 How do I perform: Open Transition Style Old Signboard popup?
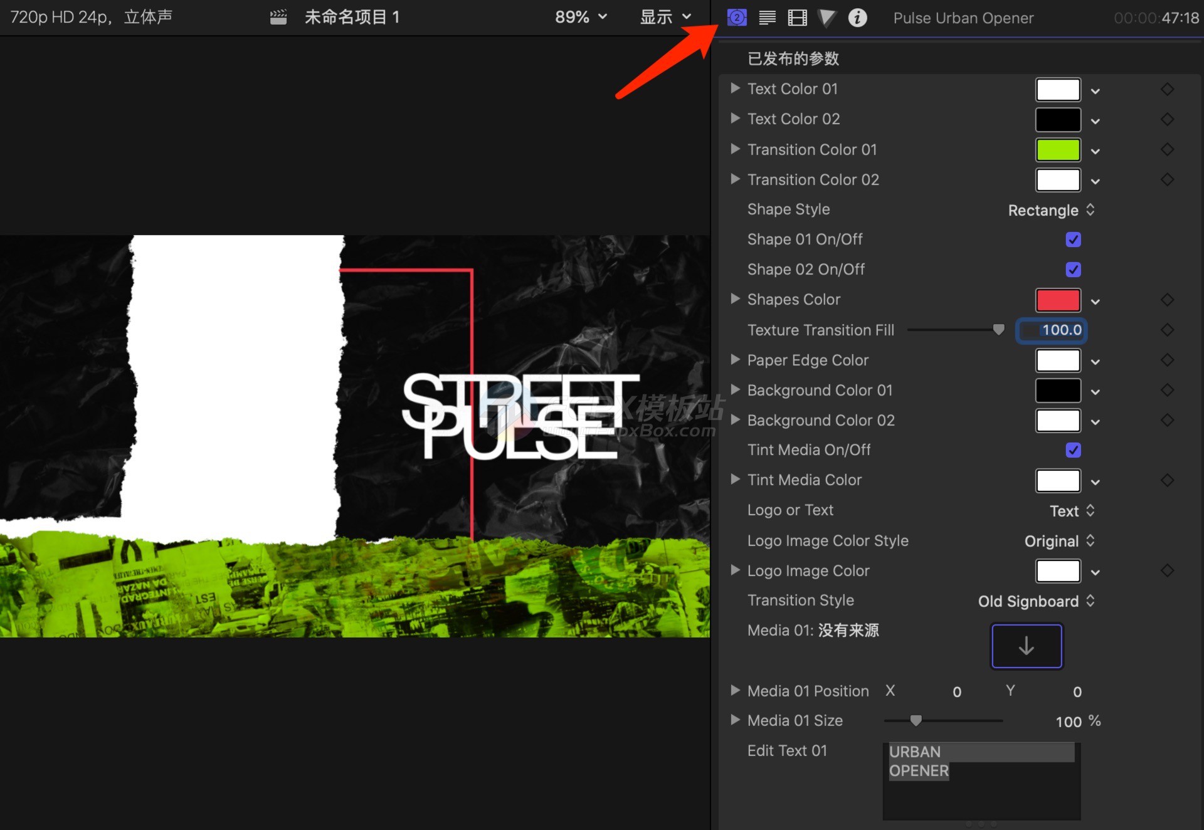(x=1036, y=601)
